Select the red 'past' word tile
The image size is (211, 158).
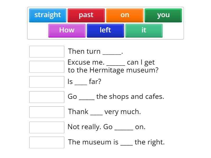tap(86, 15)
